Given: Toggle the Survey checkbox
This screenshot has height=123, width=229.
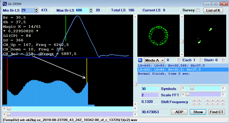Looking at the screenshot, I should tap(198, 10).
